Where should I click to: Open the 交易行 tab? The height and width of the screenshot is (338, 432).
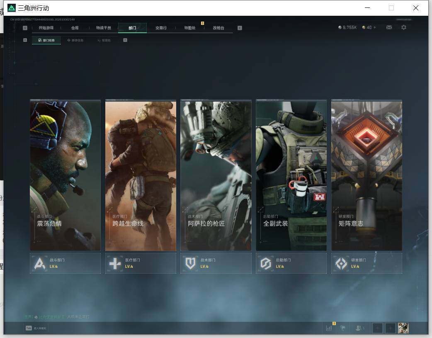(161, 28)
